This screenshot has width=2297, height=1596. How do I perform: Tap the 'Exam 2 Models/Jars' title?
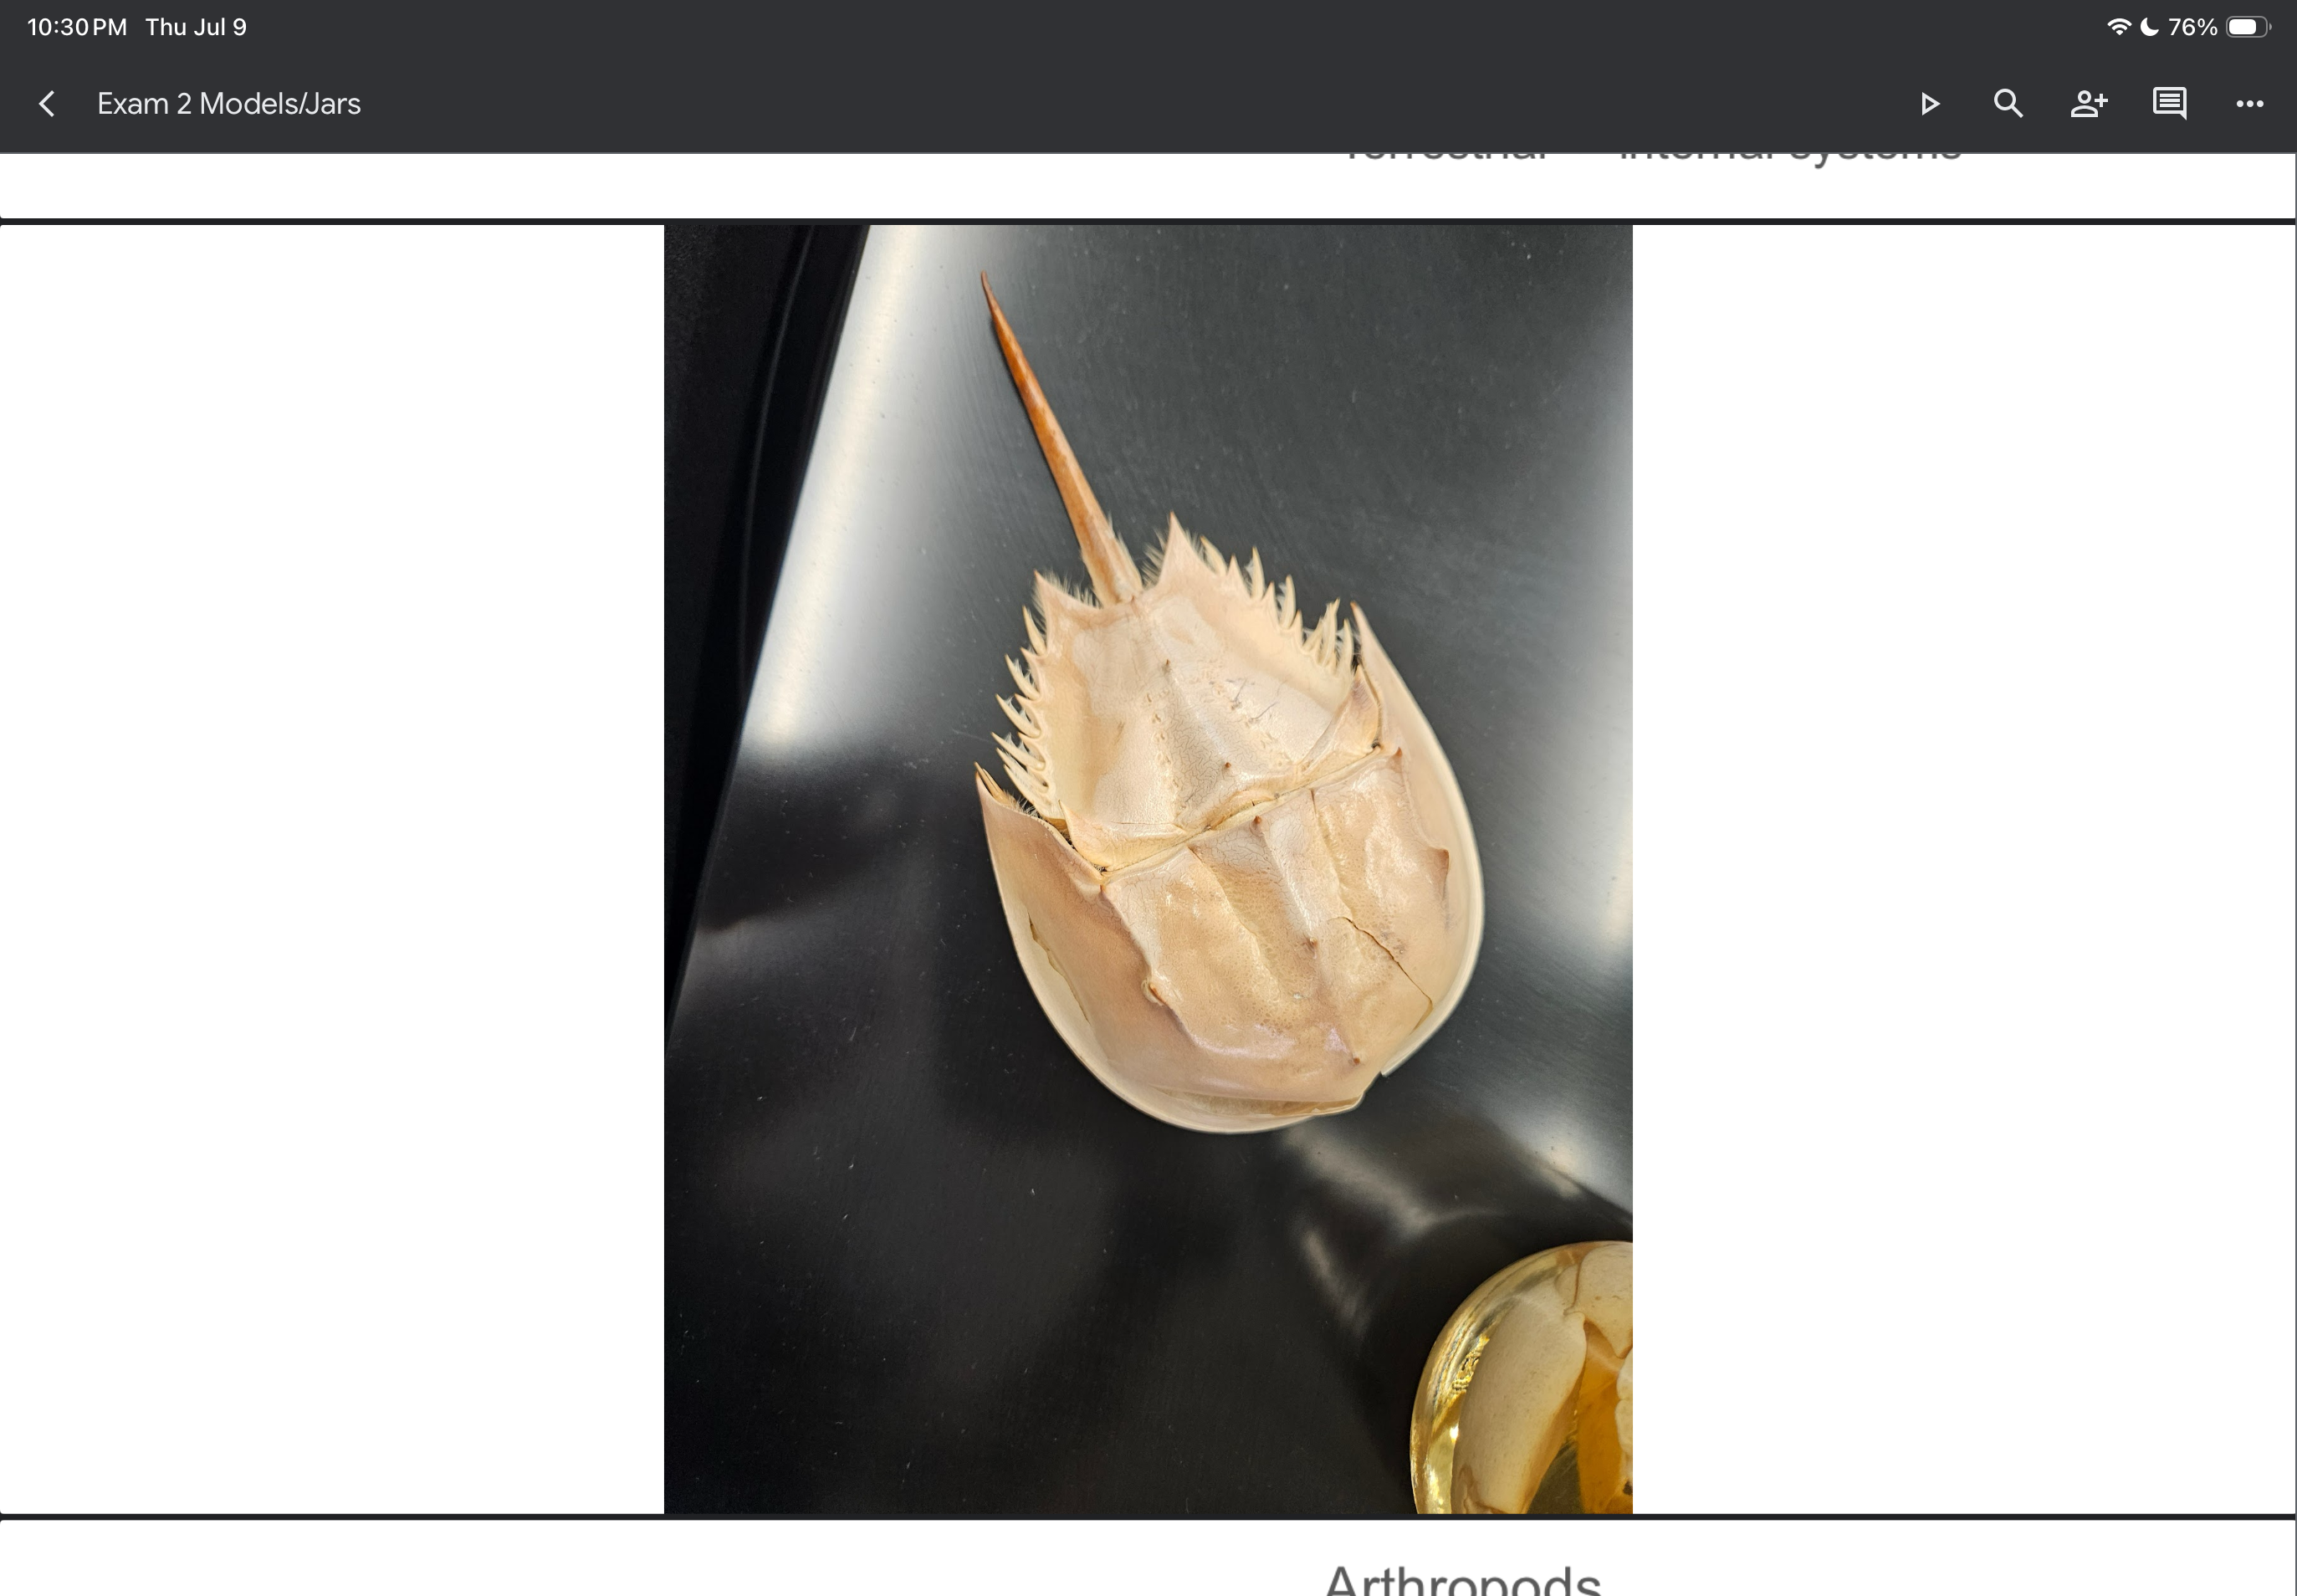[x=229, y=104]
